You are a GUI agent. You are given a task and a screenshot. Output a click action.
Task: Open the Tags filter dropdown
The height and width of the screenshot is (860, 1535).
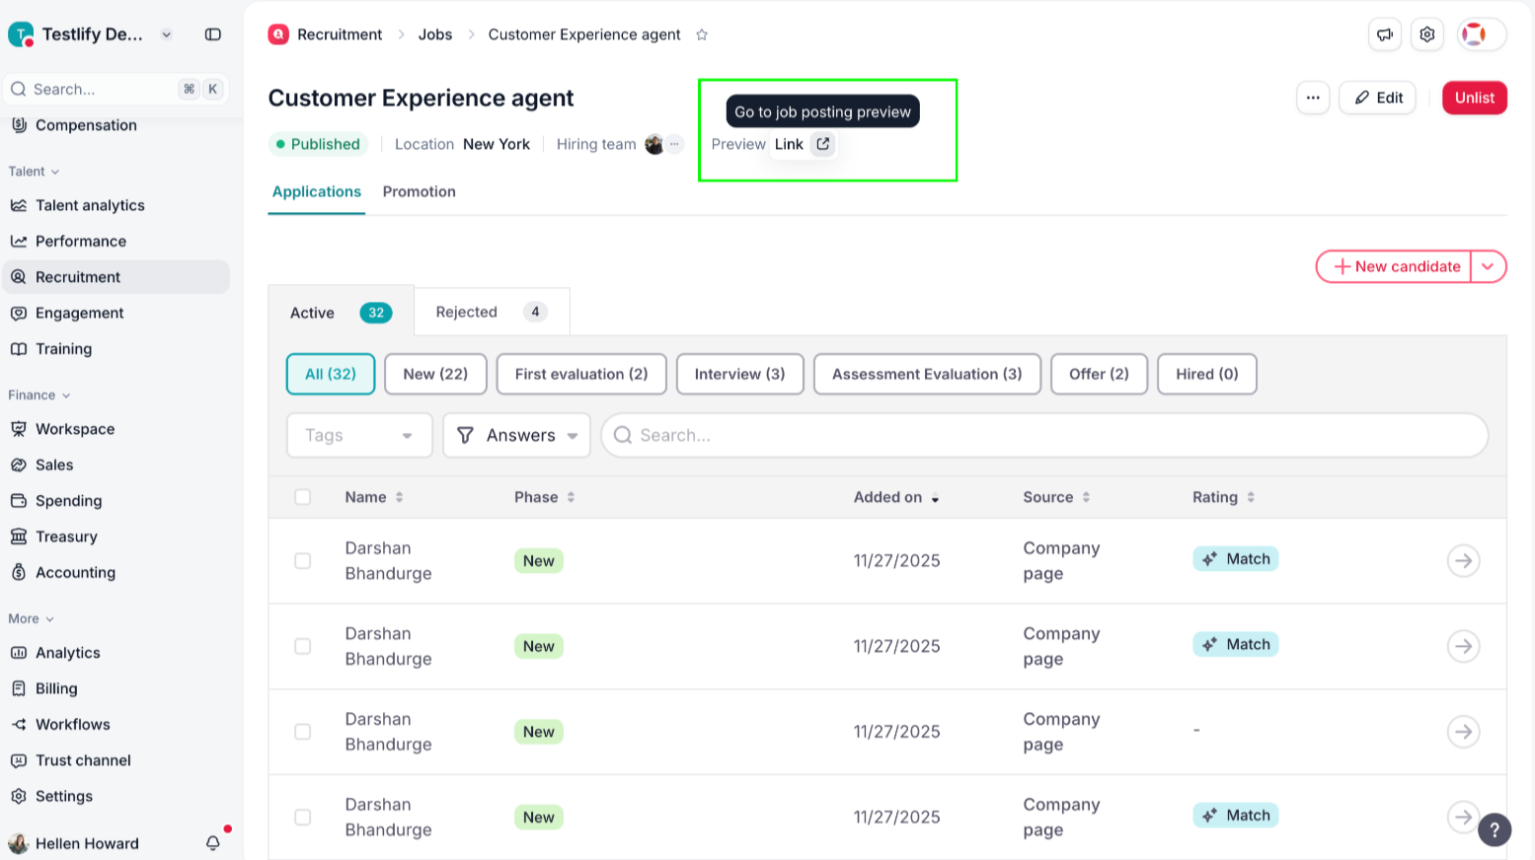359,435
